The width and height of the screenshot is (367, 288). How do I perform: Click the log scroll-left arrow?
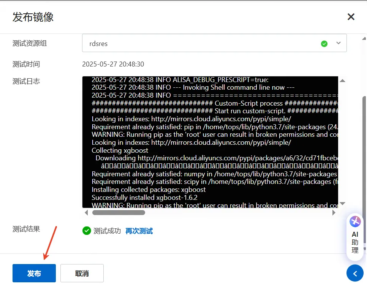coord(86,213)
